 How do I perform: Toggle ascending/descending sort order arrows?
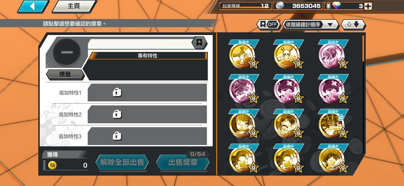click(x=353, y=25)
